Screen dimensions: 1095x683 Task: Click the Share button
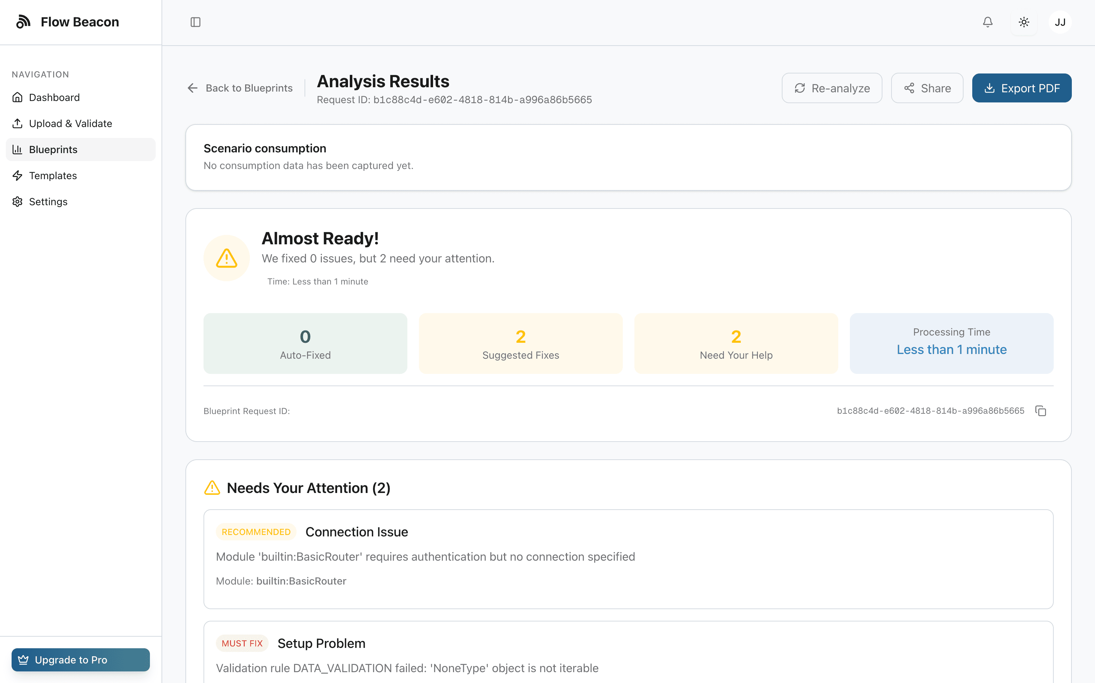point(927,88)
